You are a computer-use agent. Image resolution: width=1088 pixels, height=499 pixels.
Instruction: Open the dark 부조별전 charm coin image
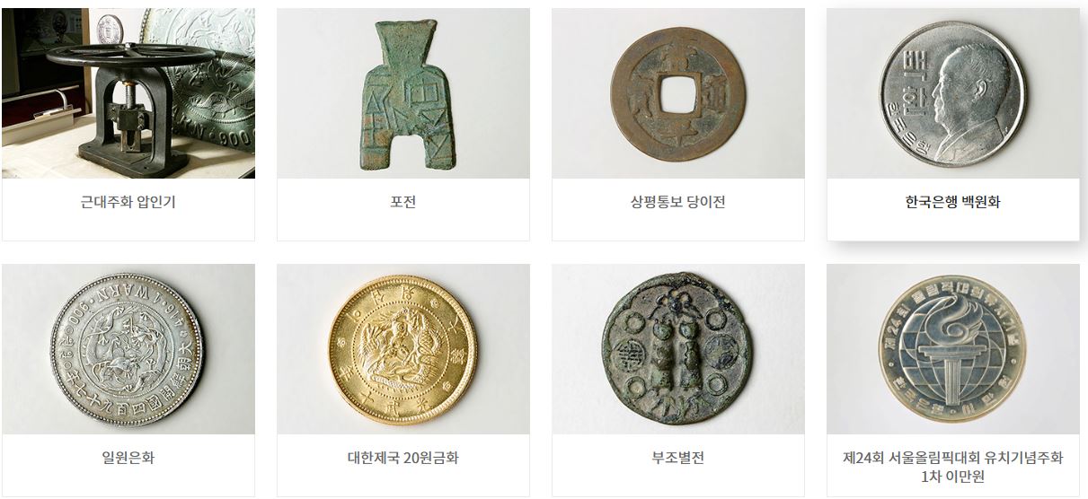678,349
